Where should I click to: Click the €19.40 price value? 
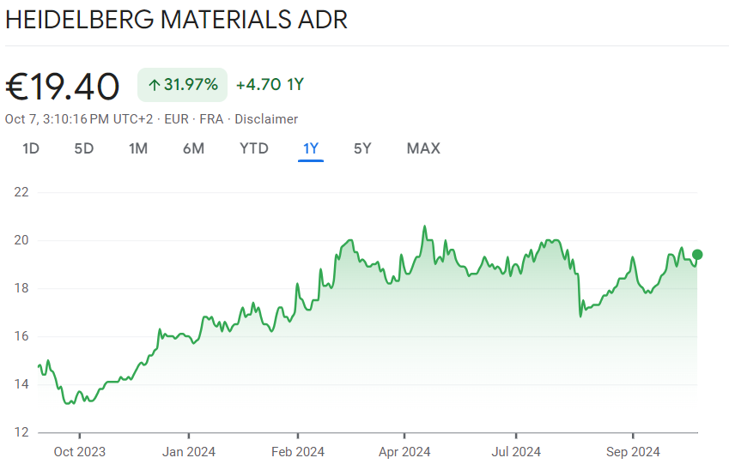pos(63,87)
